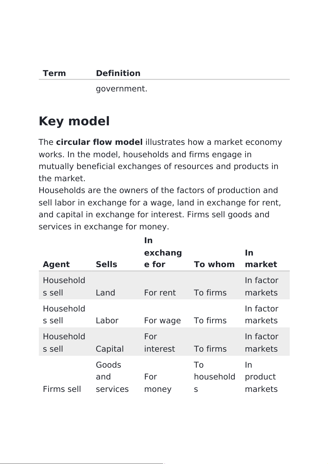Click the 'Firms sell' row label
The height and width of the screenshot is (464, 328).
pyautogui.click(x=62, y=389)
